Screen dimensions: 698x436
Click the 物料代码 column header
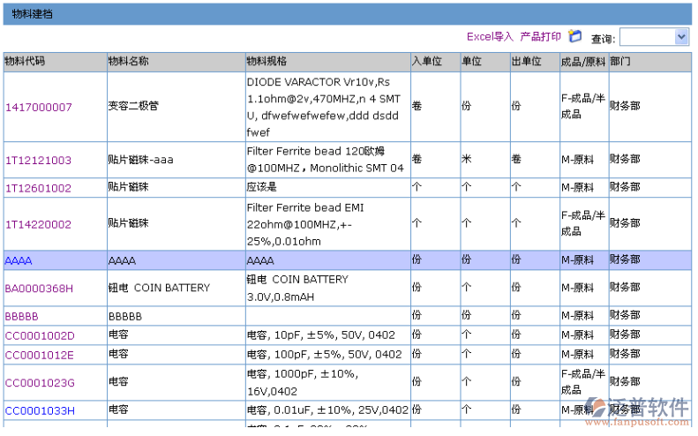[x=25, y=62]
